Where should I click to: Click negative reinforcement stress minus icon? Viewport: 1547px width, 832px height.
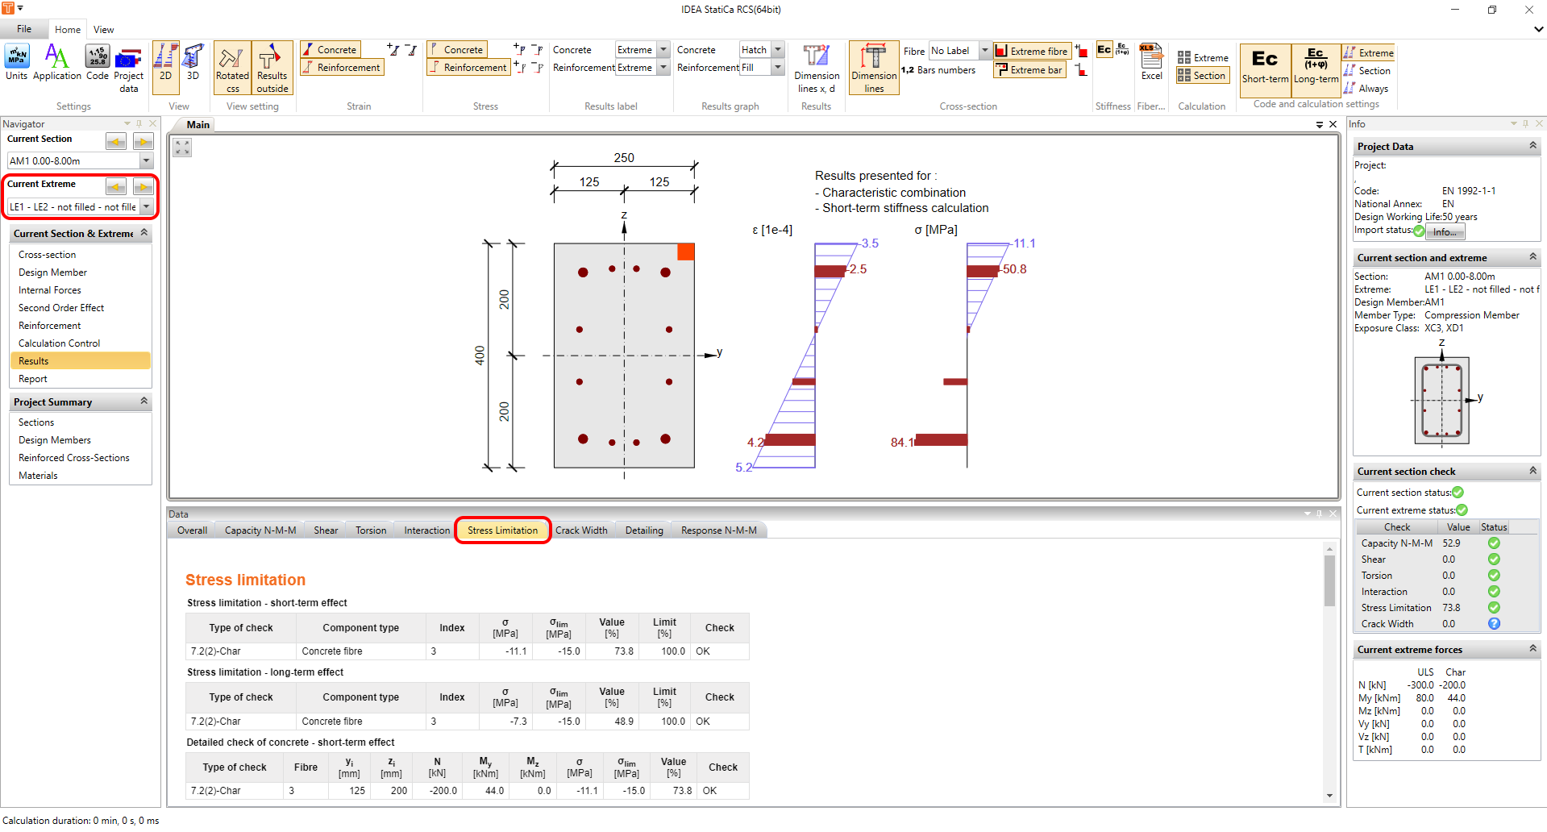click(x=537, y=68)
